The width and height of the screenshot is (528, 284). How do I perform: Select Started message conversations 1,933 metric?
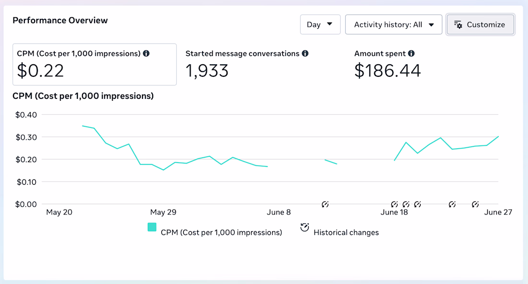[247, 64]
